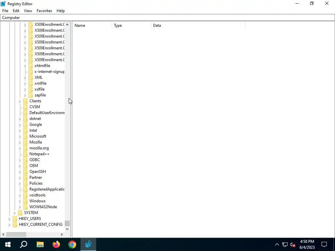Click the Registry Editor title bar icon
This screenshot has height=251, width=335.
pyautogui.click(x=3, y=4)
